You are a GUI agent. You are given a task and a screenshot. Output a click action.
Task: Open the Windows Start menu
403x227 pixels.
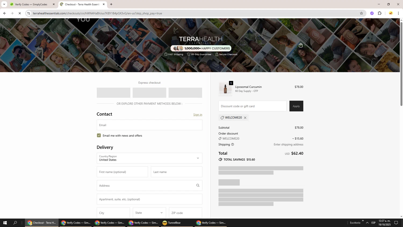click(x=5, y=223)
